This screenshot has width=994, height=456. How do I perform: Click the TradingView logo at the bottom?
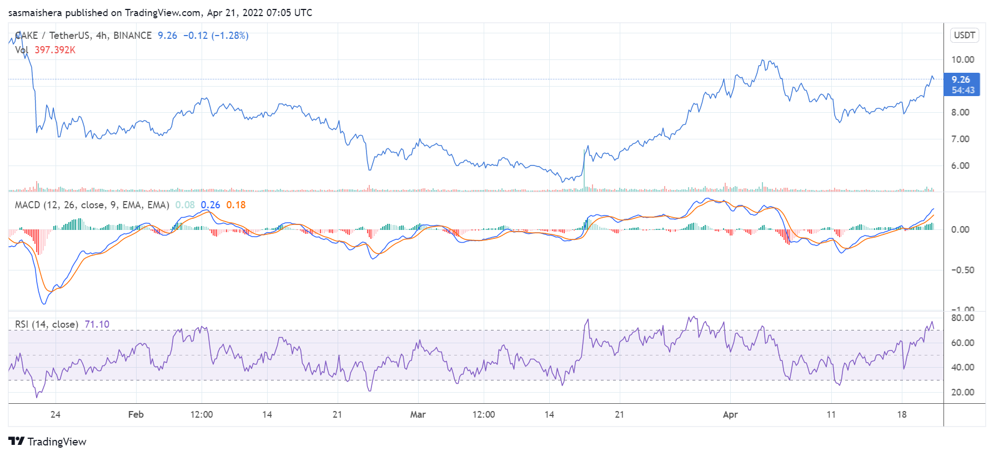(x=48, y=442)
